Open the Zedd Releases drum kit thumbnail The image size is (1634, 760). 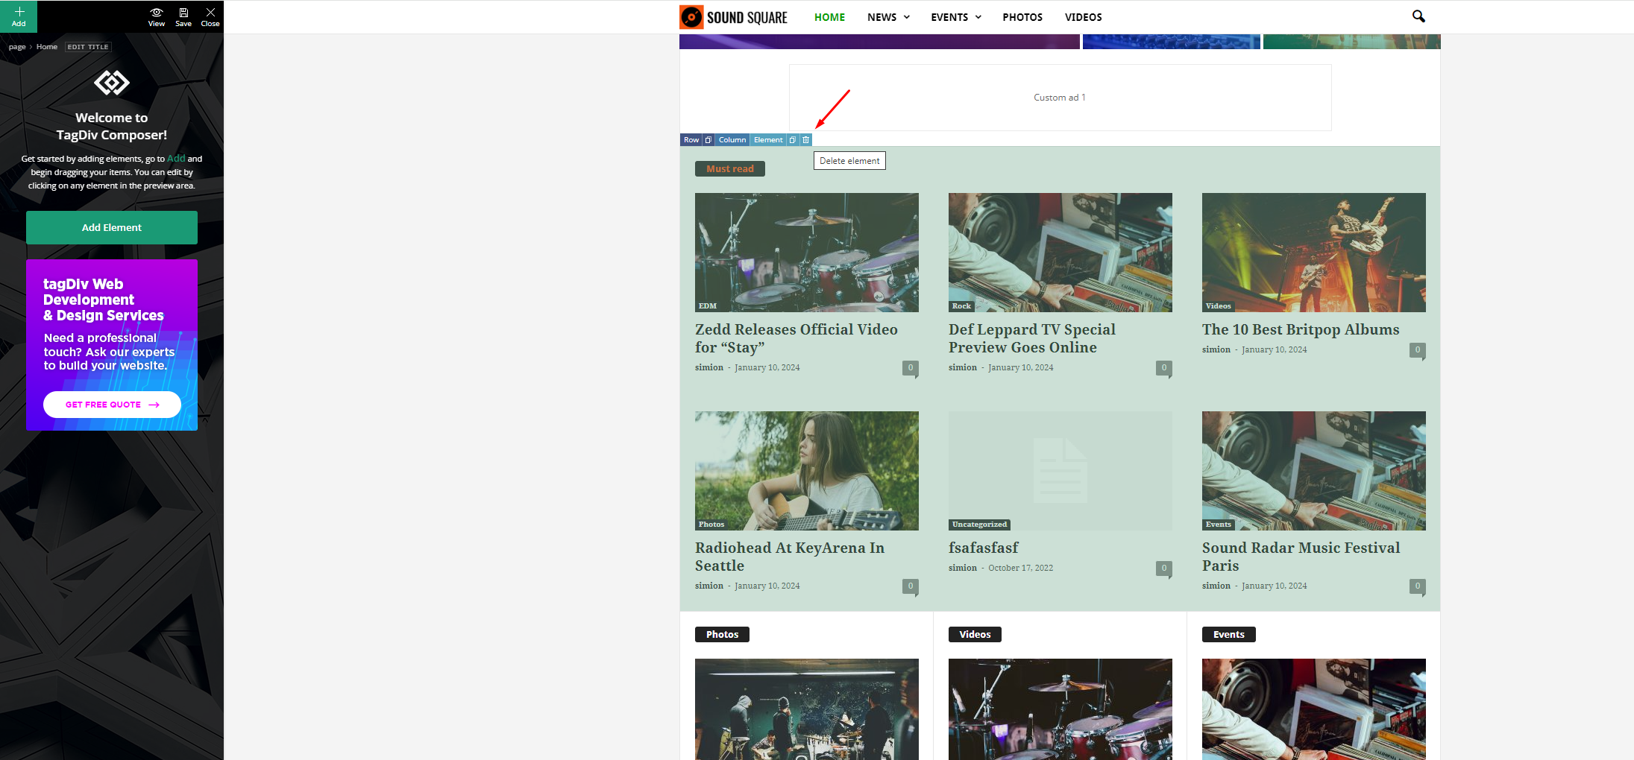(x=807, y=253)
